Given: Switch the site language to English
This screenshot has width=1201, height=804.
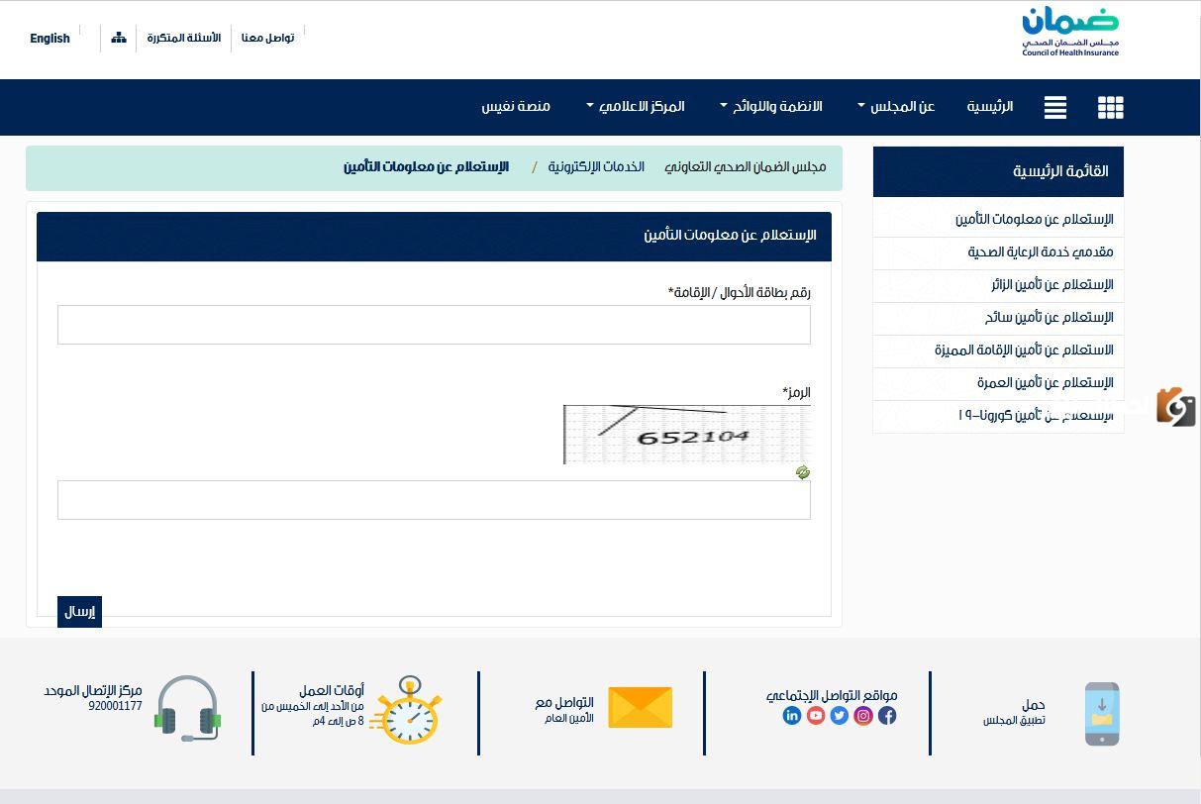Looking at the screenshot, I should 50,38.
